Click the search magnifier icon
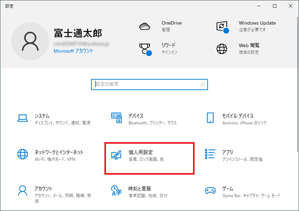The image size is (299, 211). [x=203, y=84]
